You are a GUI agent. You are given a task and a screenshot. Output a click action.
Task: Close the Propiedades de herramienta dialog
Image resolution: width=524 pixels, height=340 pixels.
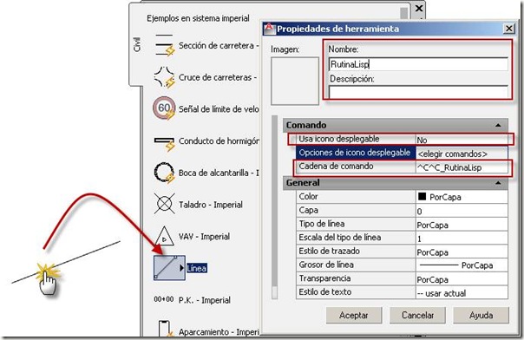coord(508,29)
